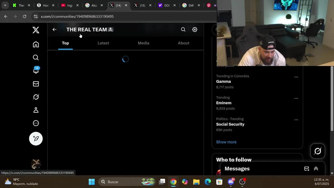Open File Explorer from taskbar
Screen dimensions: 334x188
click(x=196, y=182)
